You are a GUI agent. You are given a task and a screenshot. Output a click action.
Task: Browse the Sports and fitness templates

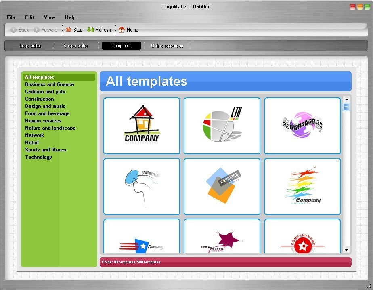click(46, 149)
